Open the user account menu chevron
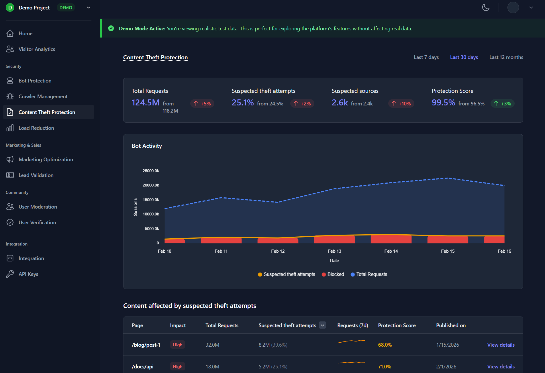Image resolution: width=545 pixels, height=373 pixels. 531,8
